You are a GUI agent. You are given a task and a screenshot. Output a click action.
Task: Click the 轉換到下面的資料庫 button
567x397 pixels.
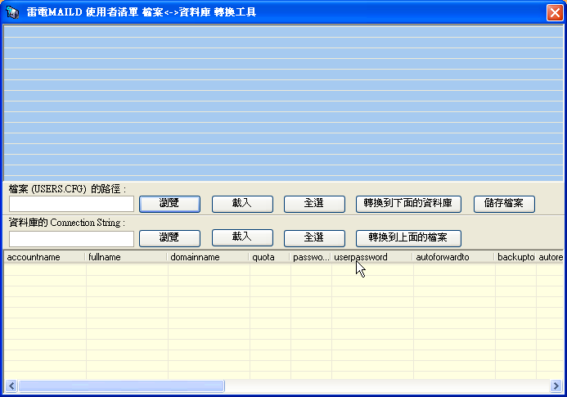409,204
